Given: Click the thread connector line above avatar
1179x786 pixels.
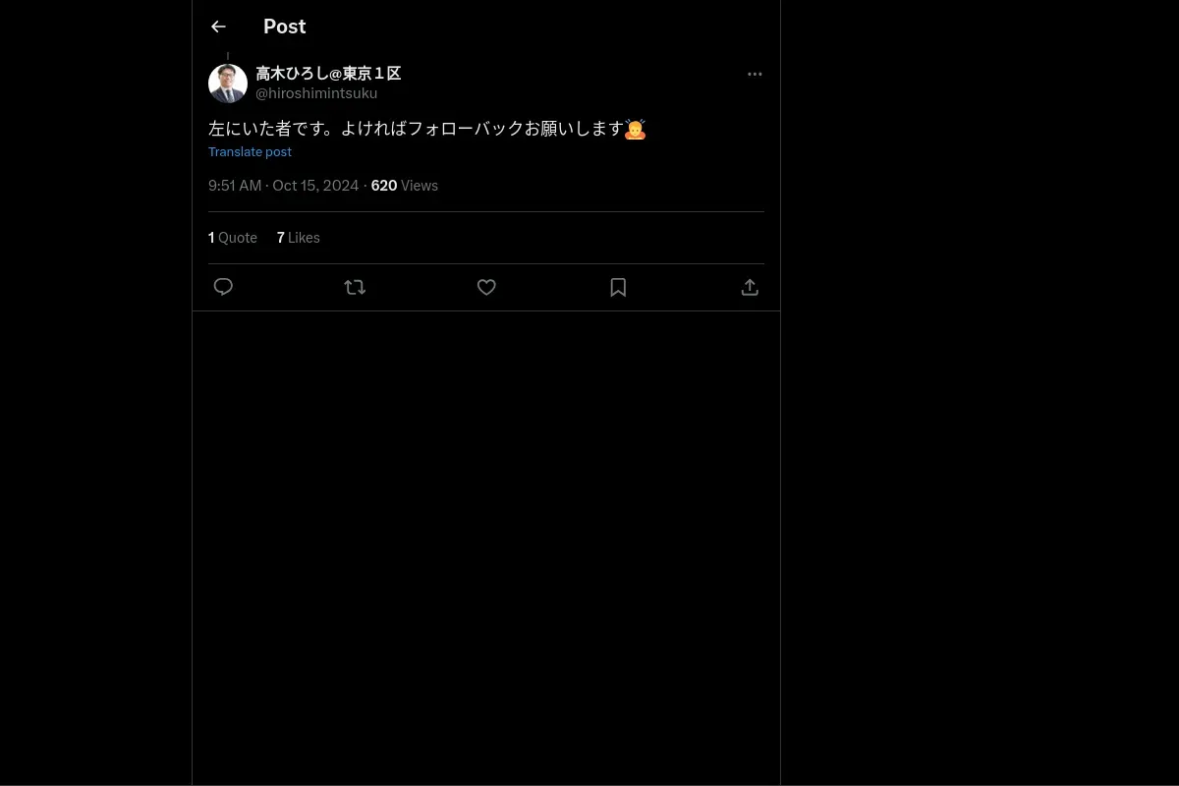Looking at the screenshot, I should tap(228, 57).
